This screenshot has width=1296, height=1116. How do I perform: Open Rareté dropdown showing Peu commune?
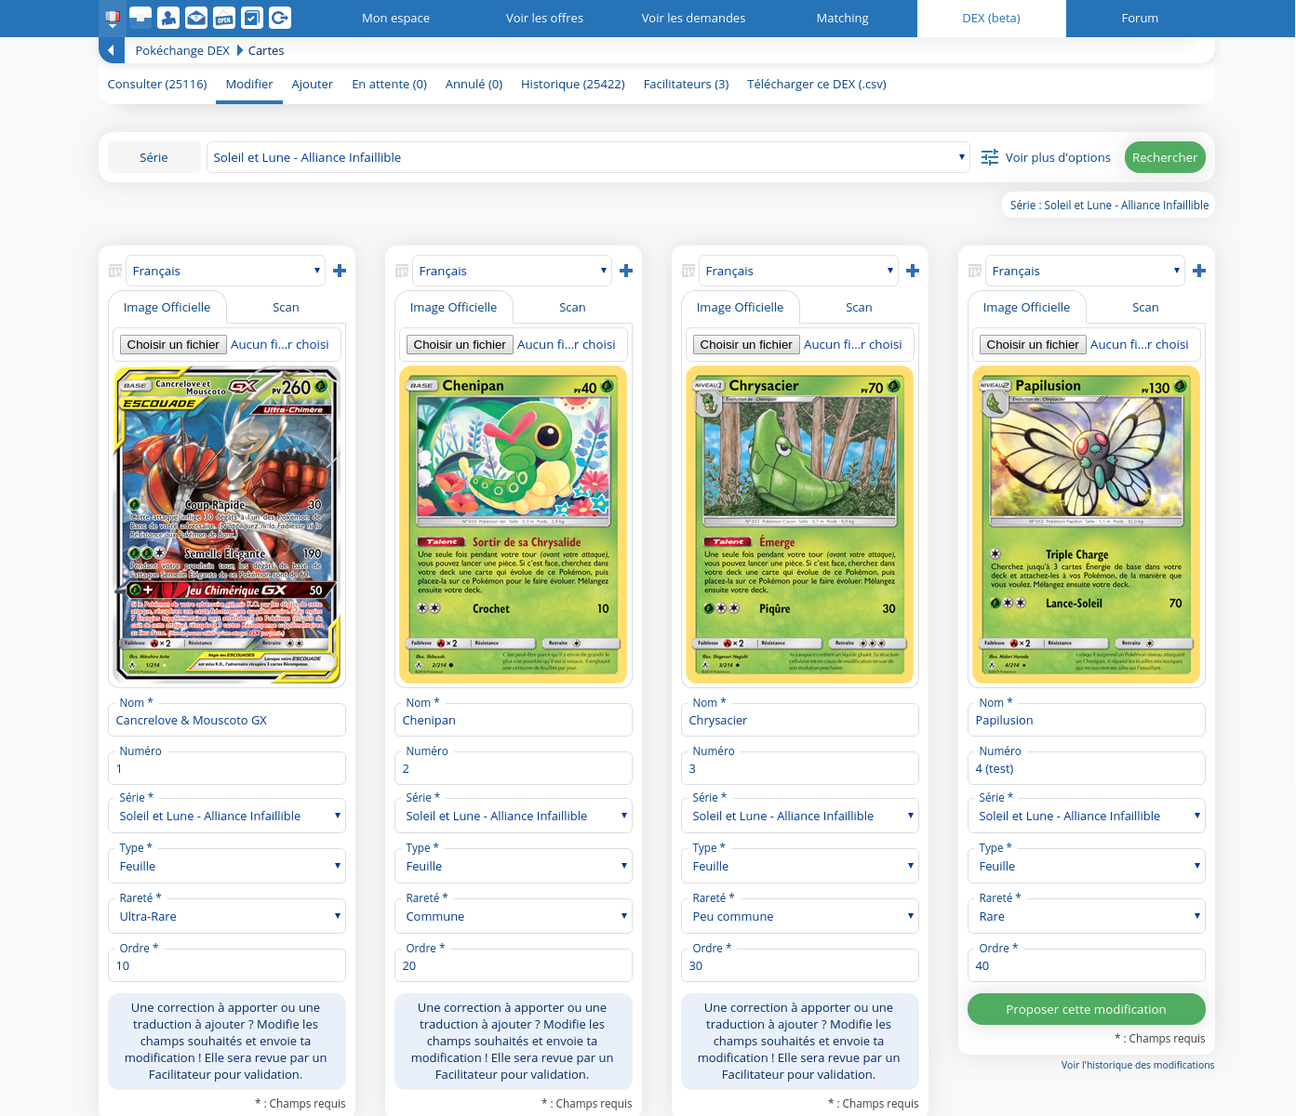(800, 916)
